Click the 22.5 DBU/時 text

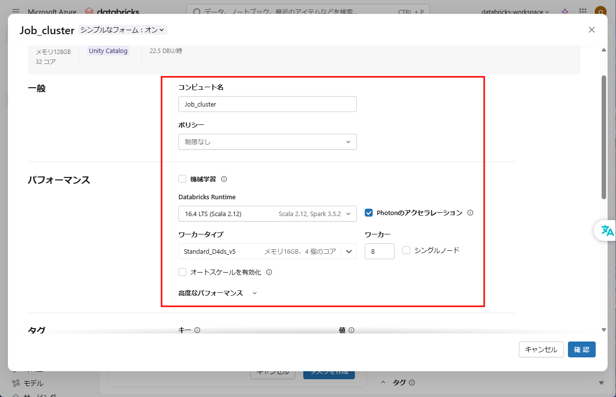click(166, 51)
